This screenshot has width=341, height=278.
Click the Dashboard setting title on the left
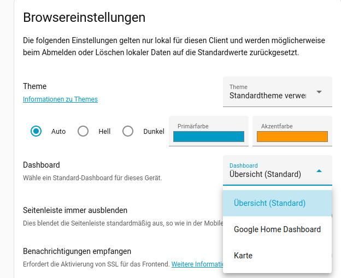coord(42,165)
